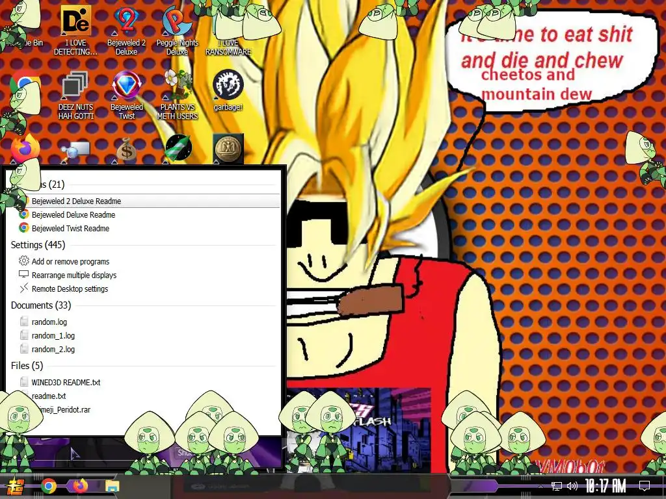
Task: Open the Peggle Nights Deluxe desktop icon
Action: click(177, 31)
